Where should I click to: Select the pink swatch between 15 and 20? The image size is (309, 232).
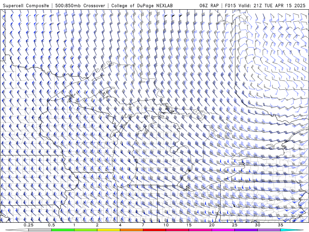point(200,230)
